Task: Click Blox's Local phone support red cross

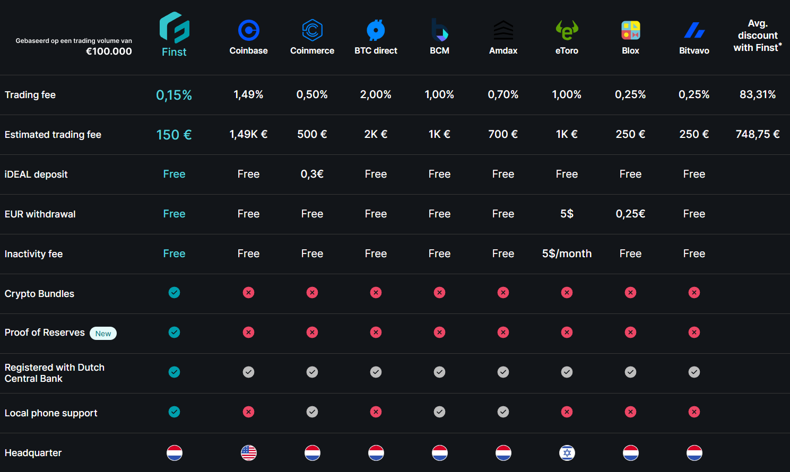Action: [630, 412]
